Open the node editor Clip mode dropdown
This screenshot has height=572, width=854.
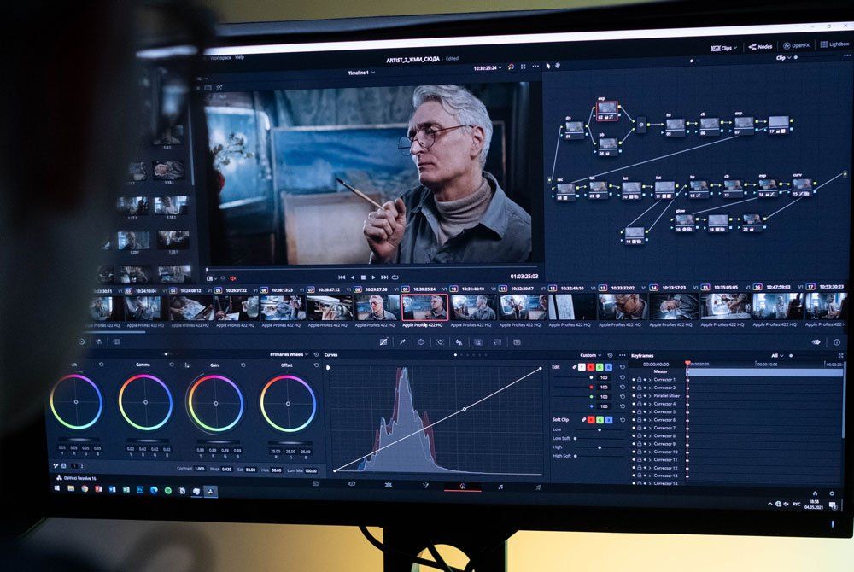point(782,58)
